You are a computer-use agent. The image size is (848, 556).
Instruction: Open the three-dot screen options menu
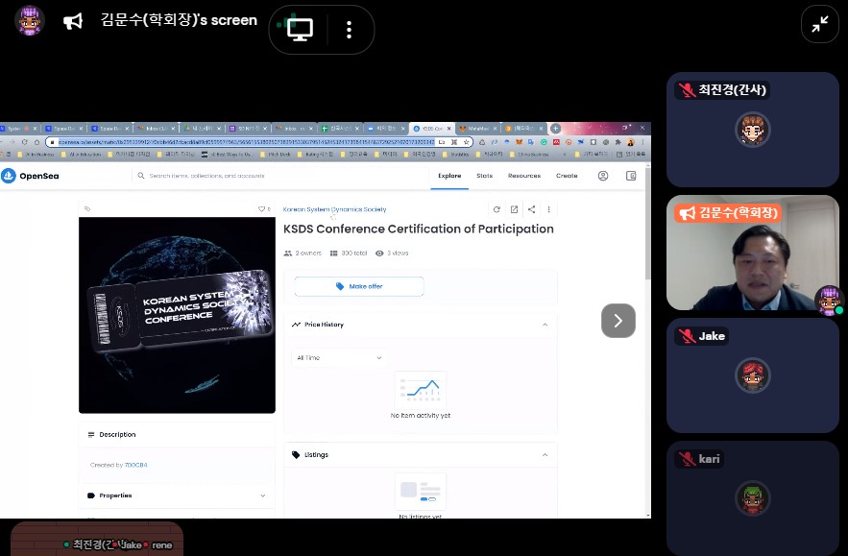coord(349,30)
